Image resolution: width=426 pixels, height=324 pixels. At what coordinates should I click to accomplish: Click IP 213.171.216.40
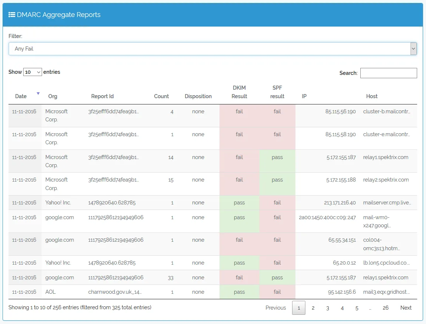tap(340, 203)
